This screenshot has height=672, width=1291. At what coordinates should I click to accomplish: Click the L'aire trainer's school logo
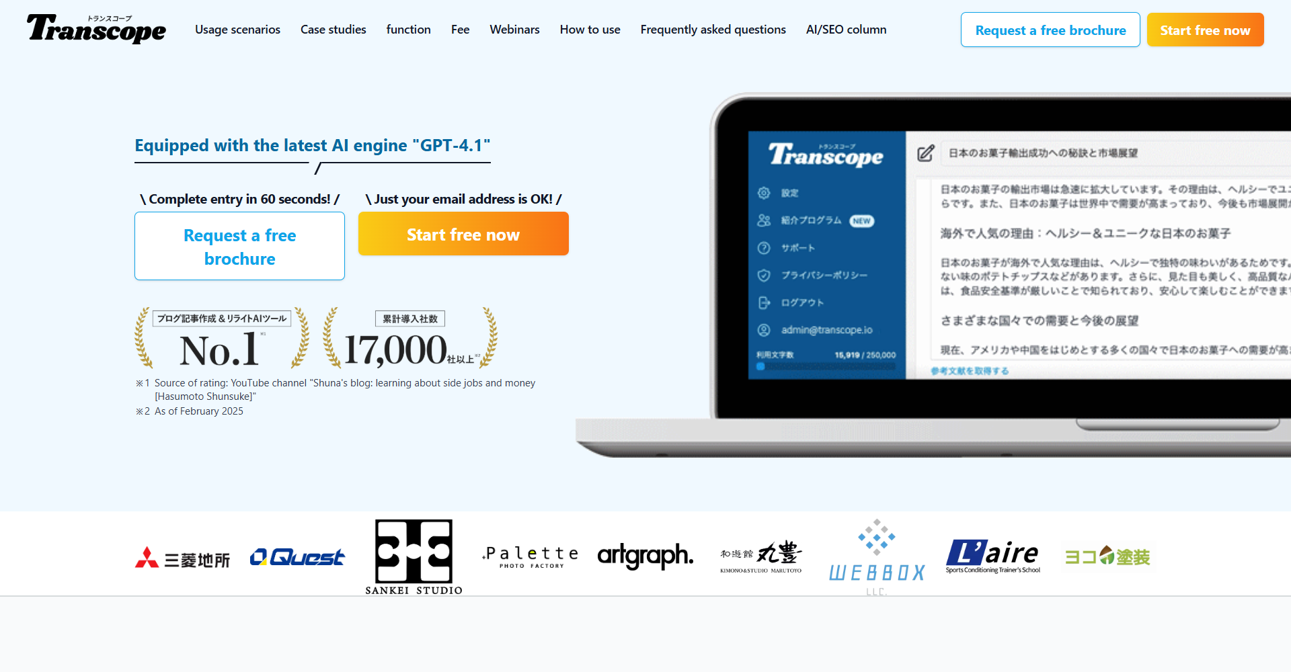[992, 556]
